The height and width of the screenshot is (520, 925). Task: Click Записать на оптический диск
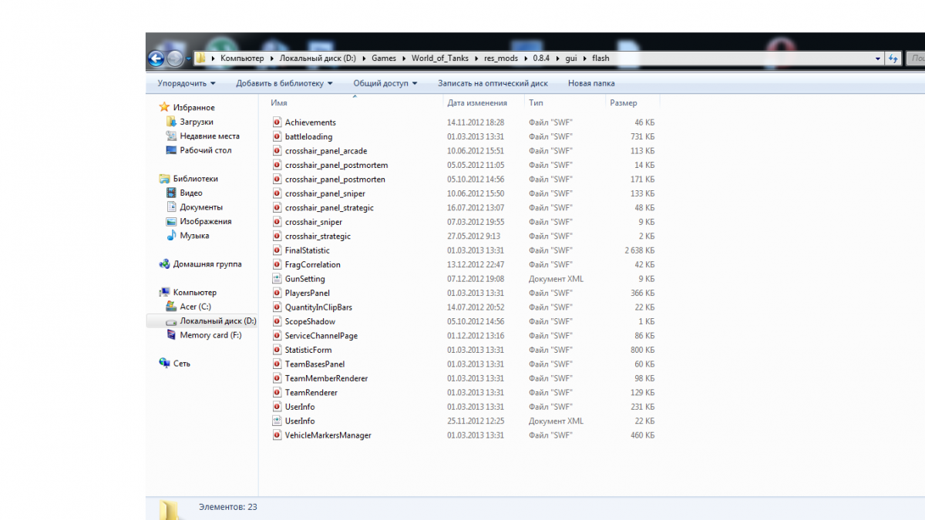click(493, 83)
